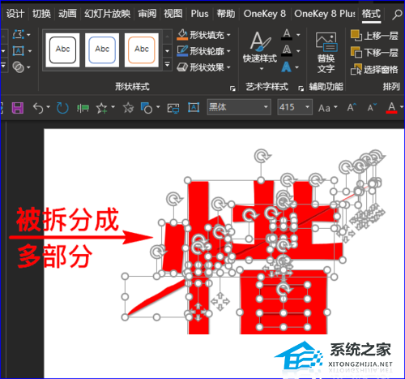Expand the shape styles gallery more button

pyautogui.click(x=168, y=65)
